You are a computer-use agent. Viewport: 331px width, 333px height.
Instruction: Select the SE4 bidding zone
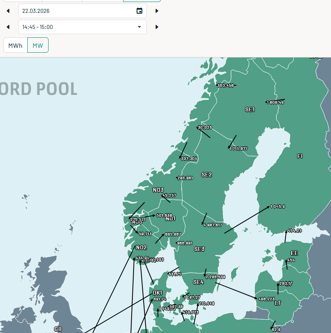coord(198,282)
